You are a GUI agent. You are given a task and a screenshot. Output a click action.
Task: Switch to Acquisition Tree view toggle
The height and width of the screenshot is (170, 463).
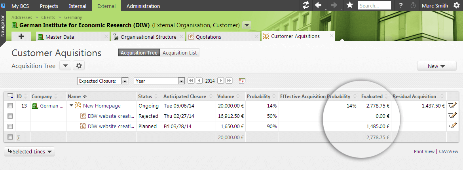139,53
